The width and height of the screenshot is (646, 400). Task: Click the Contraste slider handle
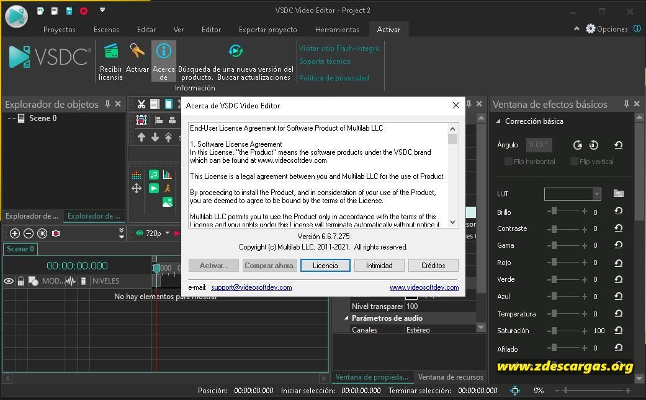tap(554, 228)
